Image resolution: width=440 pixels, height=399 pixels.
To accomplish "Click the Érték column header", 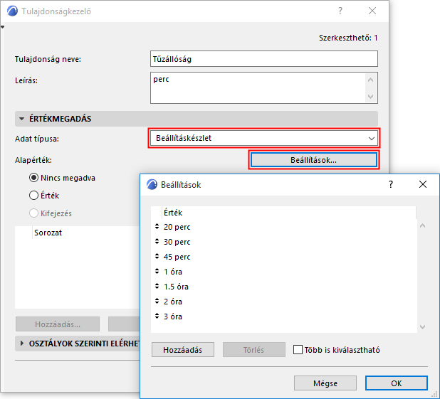I will tap(288, 213).
